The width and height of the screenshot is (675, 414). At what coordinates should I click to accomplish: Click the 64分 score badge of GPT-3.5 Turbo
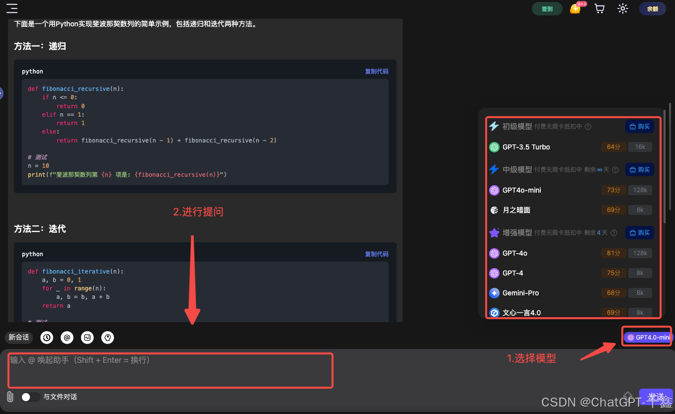(x=614, y=147)
